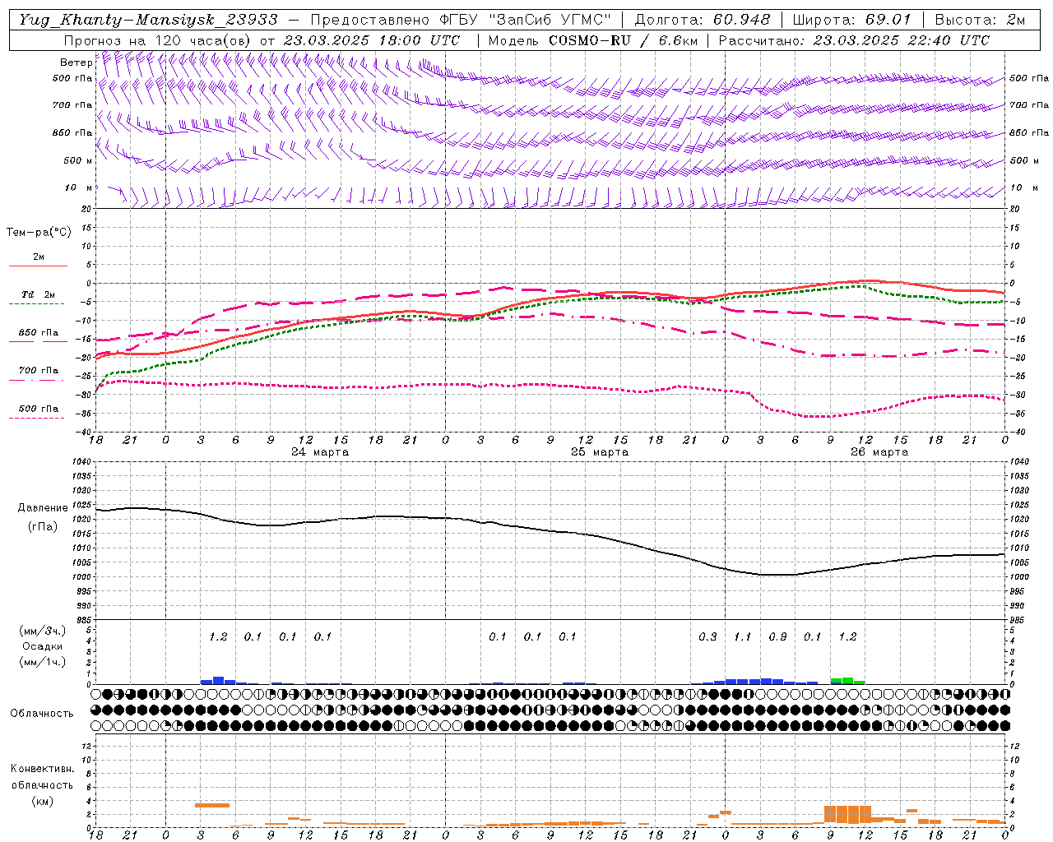
Task: Click the left pressure axis value '1040'
Action: [x=80, y=461]
